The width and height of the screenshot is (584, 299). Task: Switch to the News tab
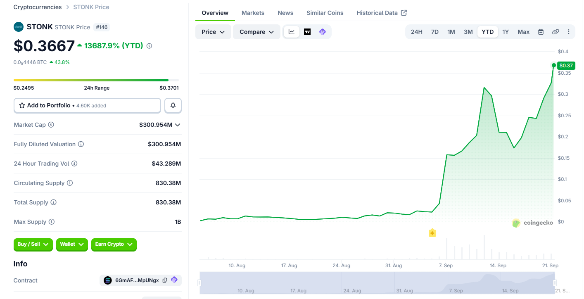coord(285,13)
